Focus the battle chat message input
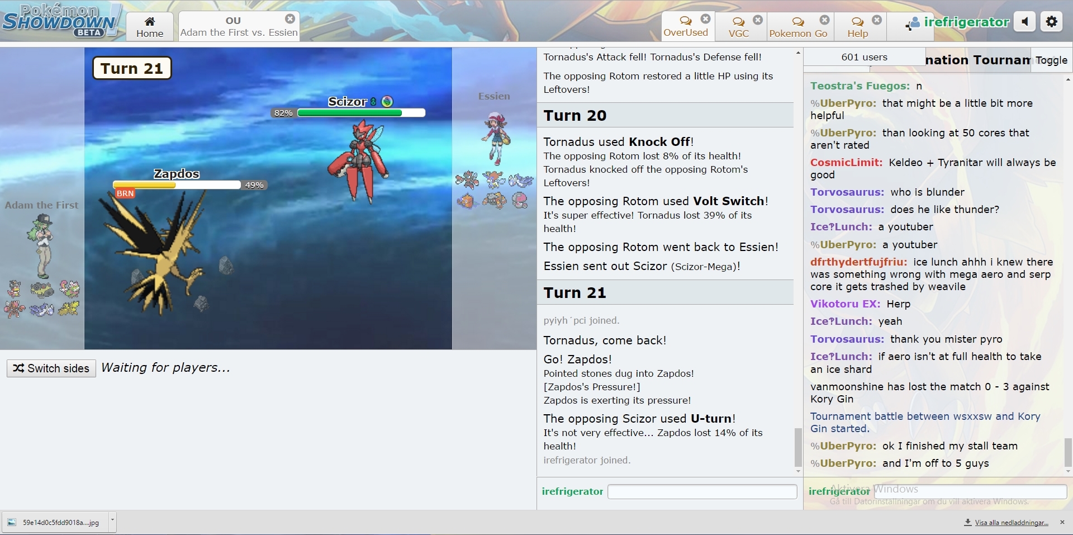The image size is (1073, 535). pyautogui.click(x=702, y=491)
